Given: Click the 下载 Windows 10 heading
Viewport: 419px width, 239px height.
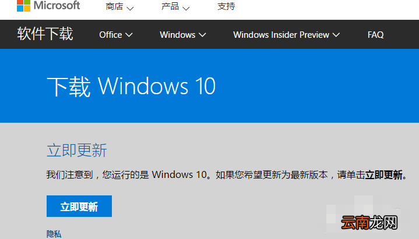Looking at the screenshot, I should click(x=131, y=86).
